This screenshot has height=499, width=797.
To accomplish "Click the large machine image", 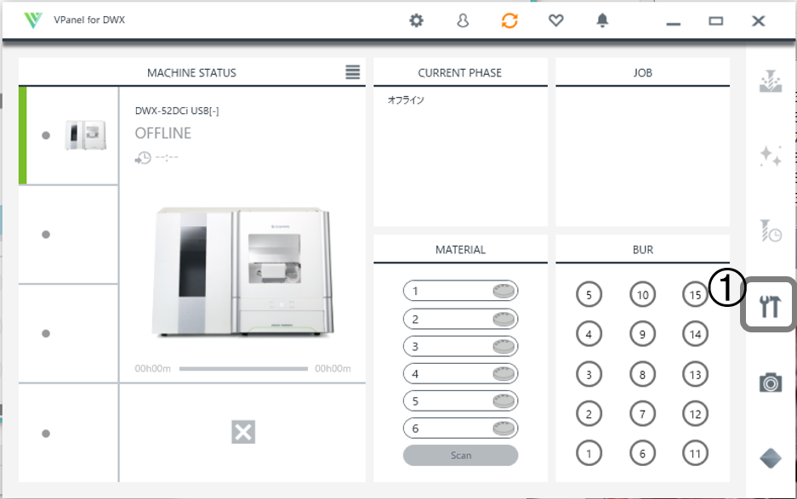I will [x=243, y=271].
